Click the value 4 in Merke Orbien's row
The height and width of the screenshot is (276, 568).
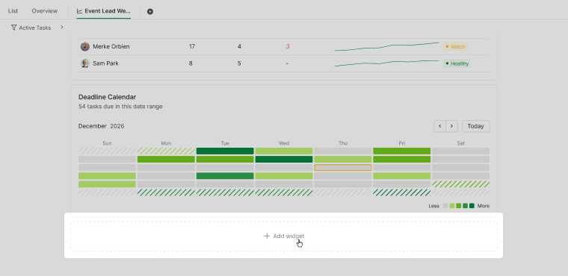239,47
